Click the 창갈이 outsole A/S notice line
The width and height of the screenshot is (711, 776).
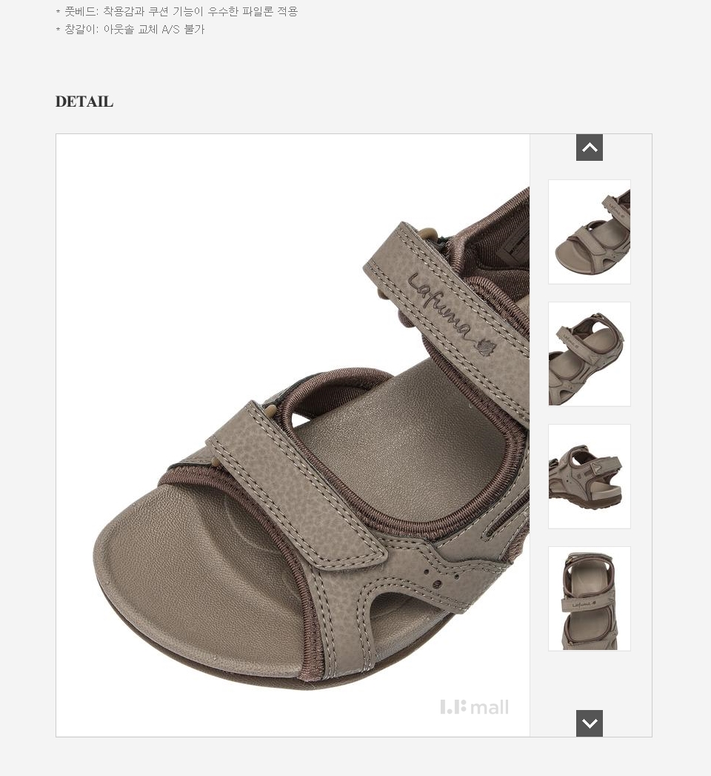130,29
